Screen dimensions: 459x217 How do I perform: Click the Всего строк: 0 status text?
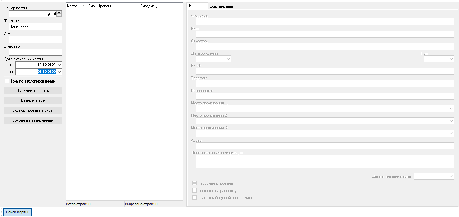click(78, 204)
